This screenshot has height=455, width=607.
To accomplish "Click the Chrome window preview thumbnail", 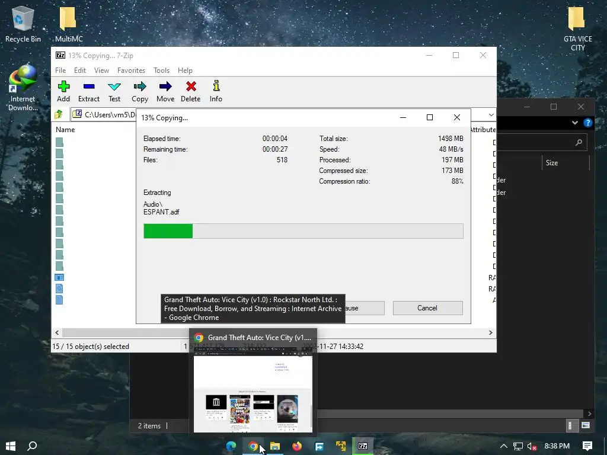I will coord(253,390).
